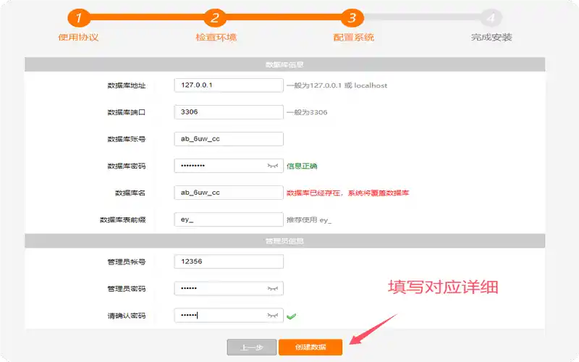Focus the database address field 127.0.0.1
Screen dimensions: 579x362
pyautogui.click(x=229, y=85)
